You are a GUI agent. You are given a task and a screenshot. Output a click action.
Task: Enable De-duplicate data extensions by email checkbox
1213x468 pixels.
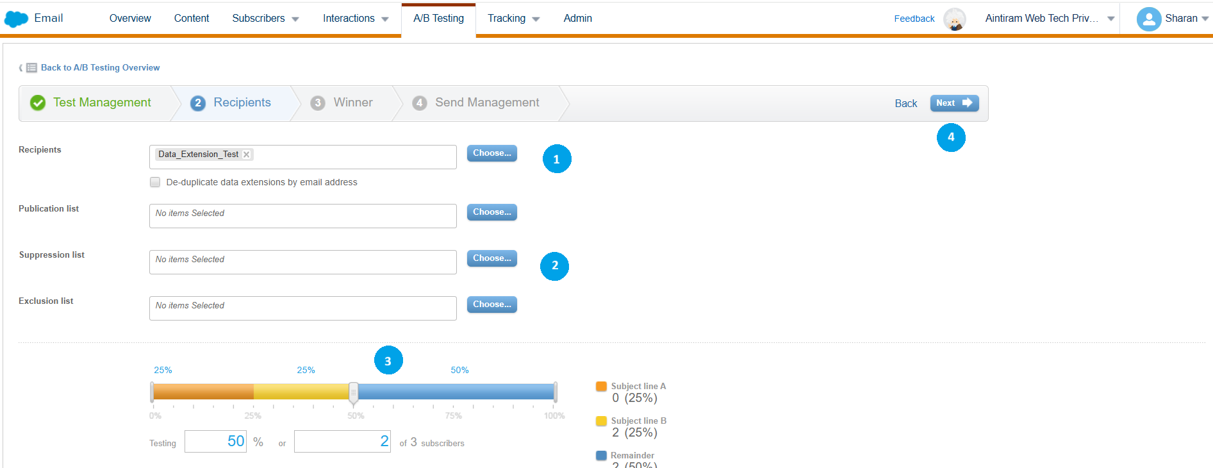coord(155,182)
